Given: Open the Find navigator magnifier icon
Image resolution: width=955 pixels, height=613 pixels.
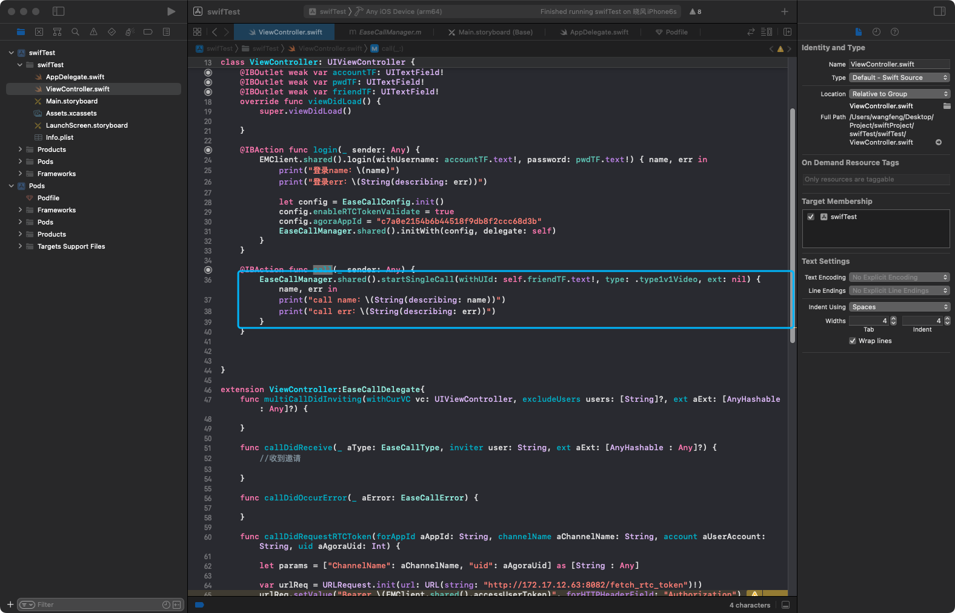Looking at the screenshot, I should coord(75,32).
